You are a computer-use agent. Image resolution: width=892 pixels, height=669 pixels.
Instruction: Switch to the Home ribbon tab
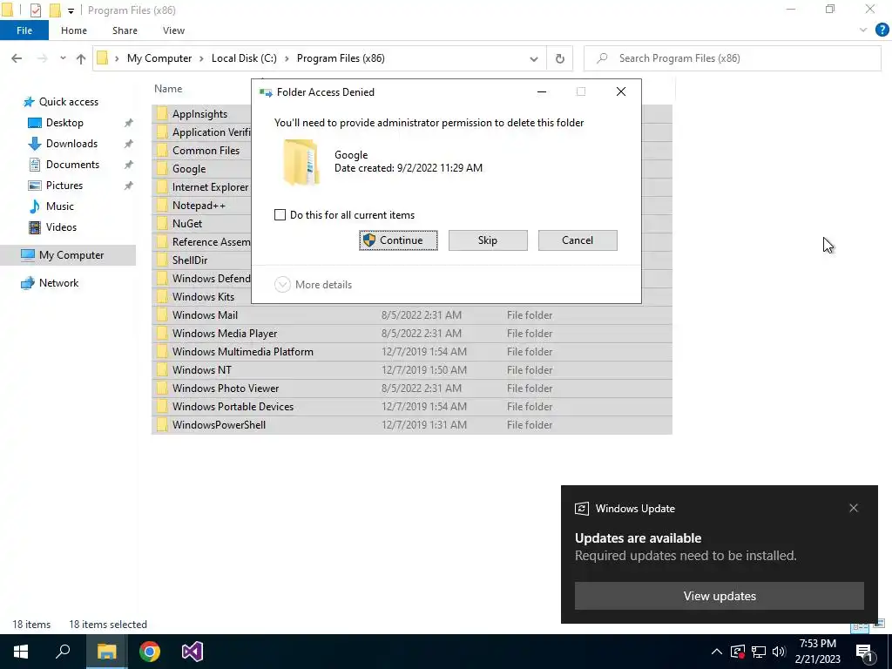(x=74, y=30)
